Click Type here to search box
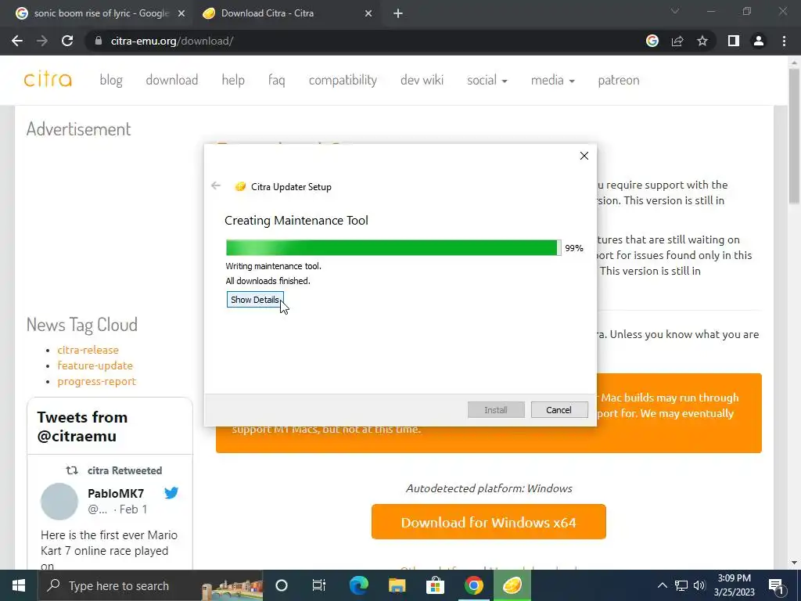 [x=151, y=585]
